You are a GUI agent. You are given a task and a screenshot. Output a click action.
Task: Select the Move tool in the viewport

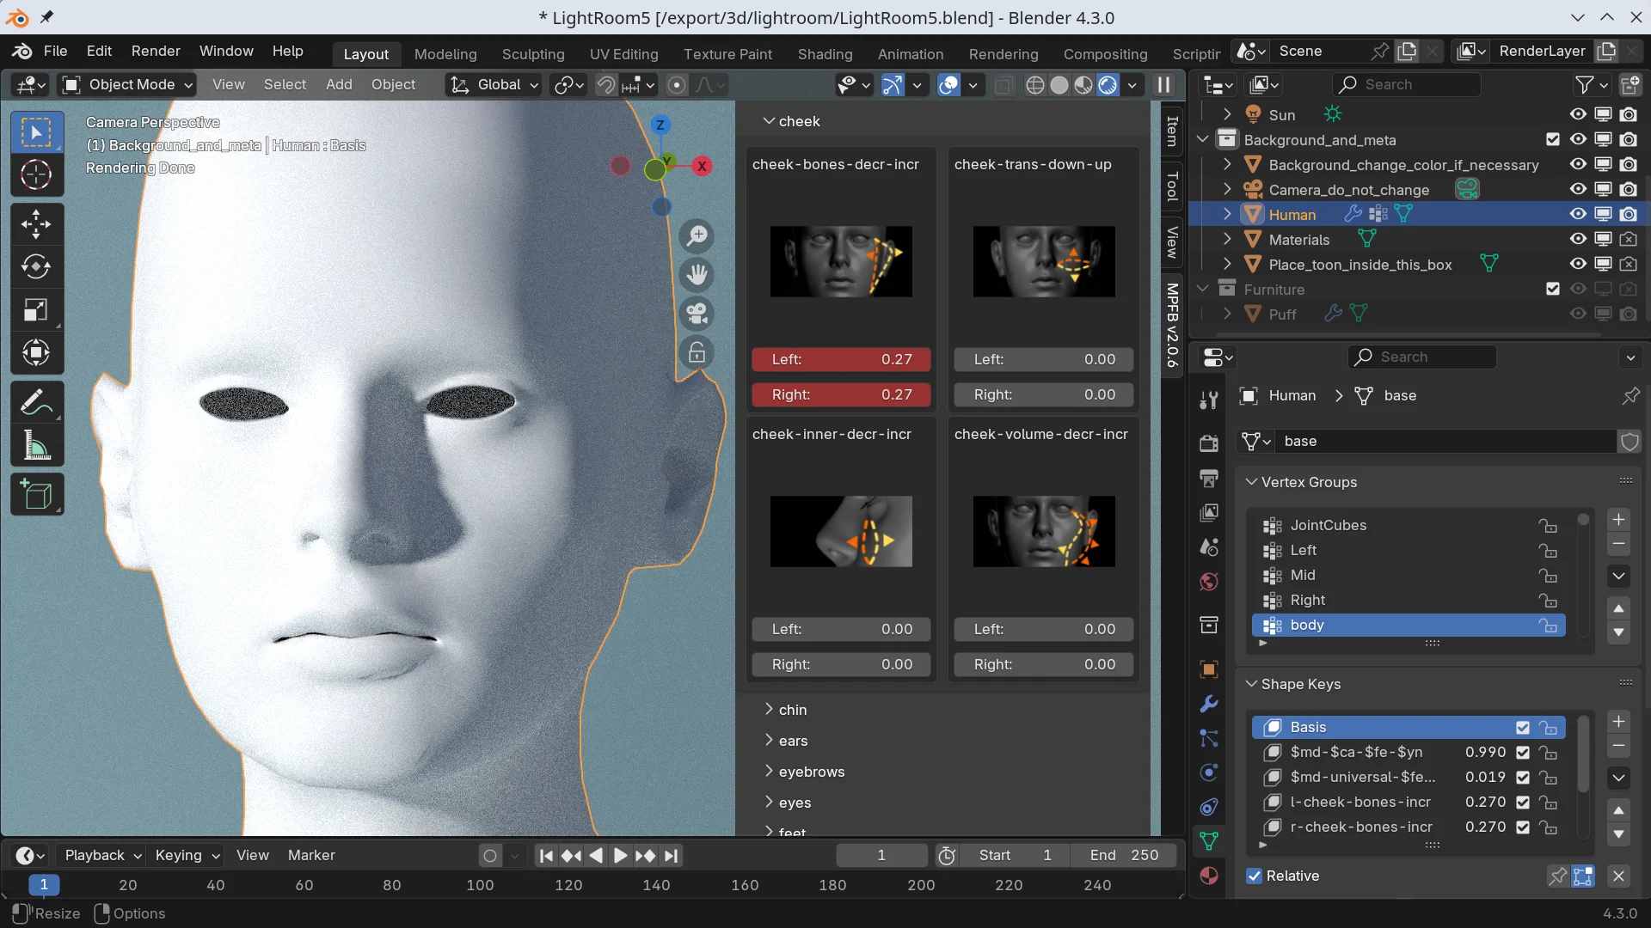[x=37, y=223]
